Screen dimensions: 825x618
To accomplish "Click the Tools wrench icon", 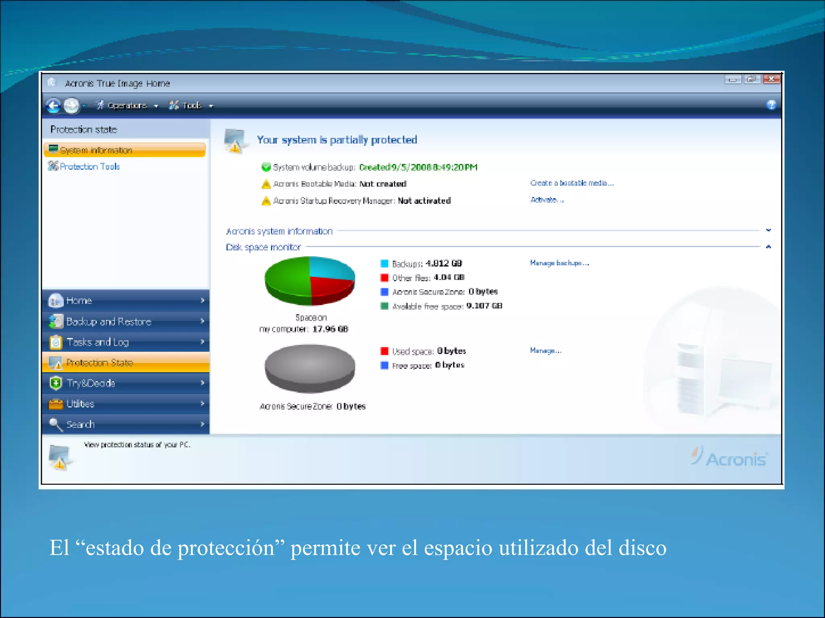I will (174, 105).
